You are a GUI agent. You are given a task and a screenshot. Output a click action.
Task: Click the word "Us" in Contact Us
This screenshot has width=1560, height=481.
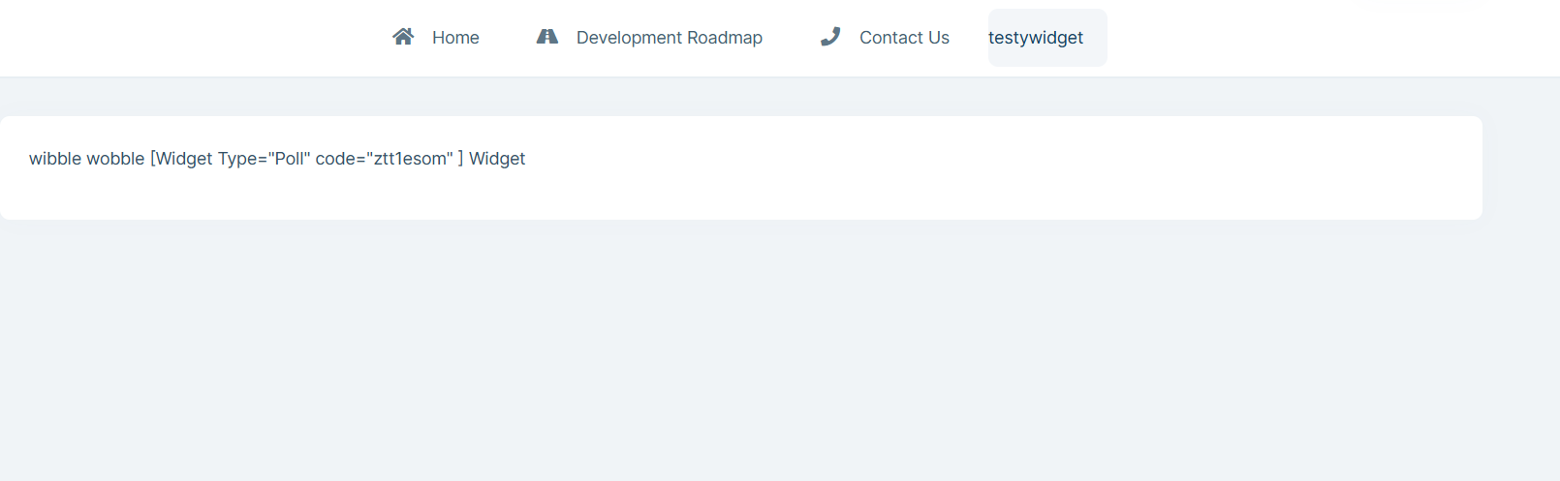(938, 38)
